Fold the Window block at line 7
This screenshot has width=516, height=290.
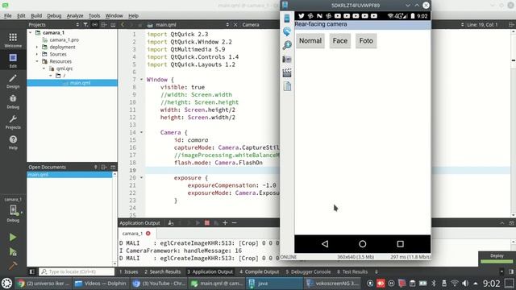pyautogui.click(x=142, y=80)
